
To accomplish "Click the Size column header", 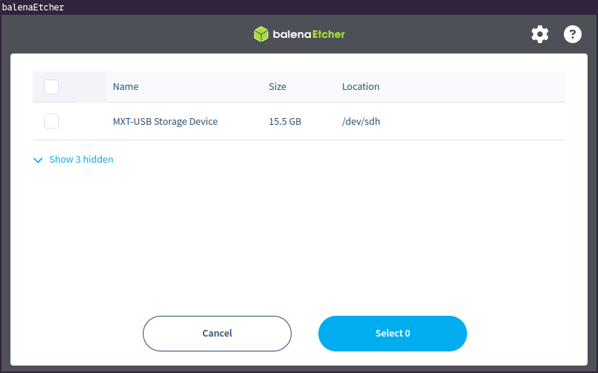I will (277, 87).
